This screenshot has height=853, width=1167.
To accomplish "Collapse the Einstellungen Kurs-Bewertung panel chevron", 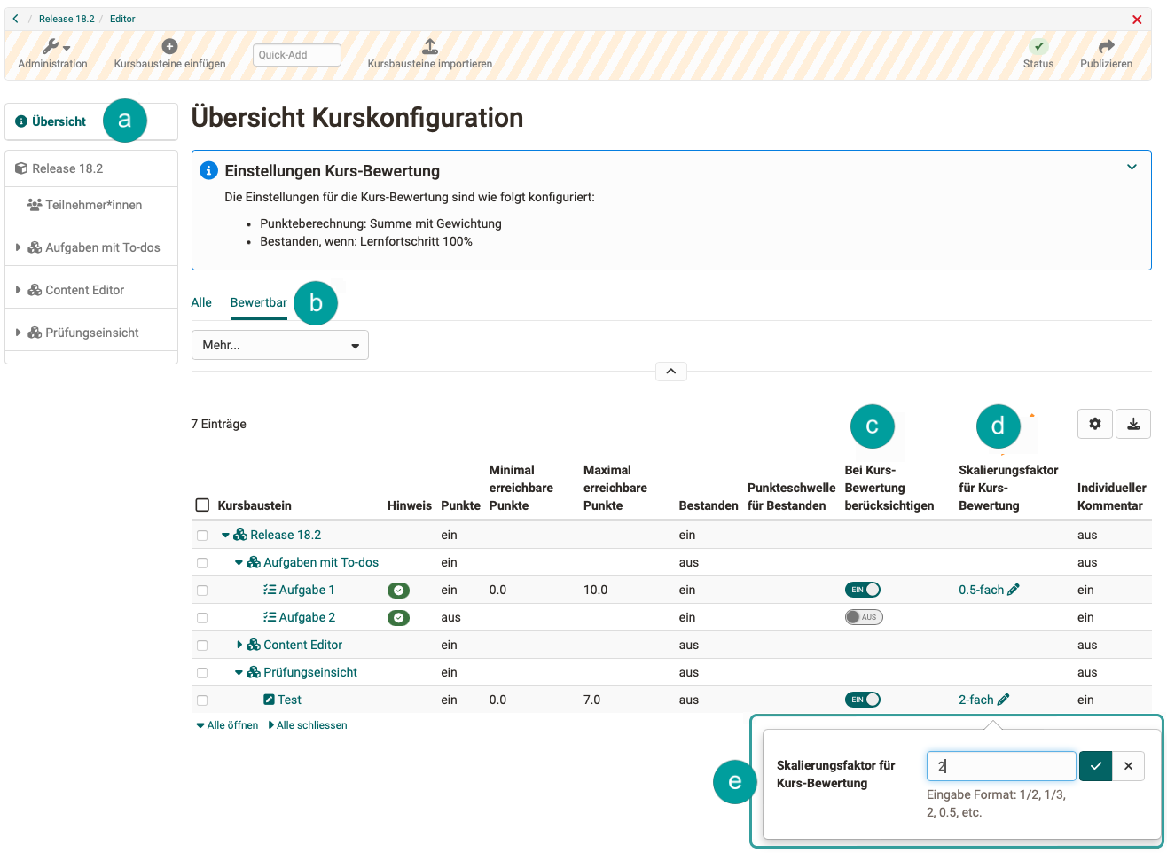I will [1132, 167].
